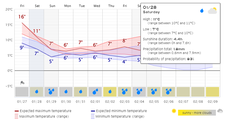Click the grey cloud icon beside legend bar
This screenshot has height=122, width=225.
coord(220,111)
